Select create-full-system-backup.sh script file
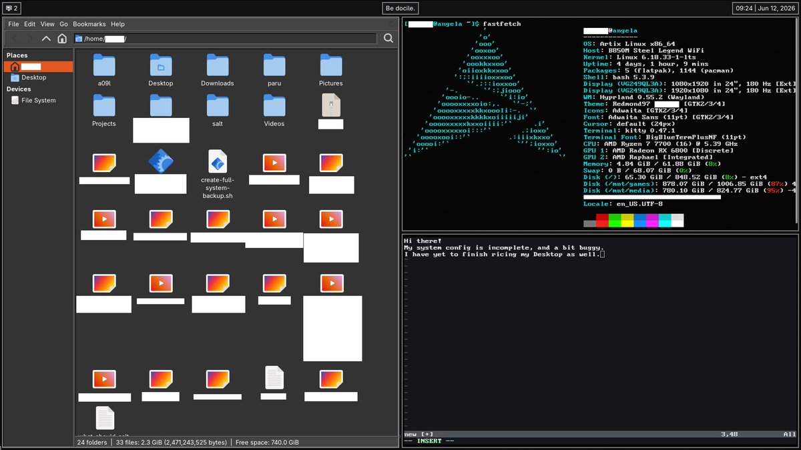This screenshot has height=450, width=801. tap(218, 174)
